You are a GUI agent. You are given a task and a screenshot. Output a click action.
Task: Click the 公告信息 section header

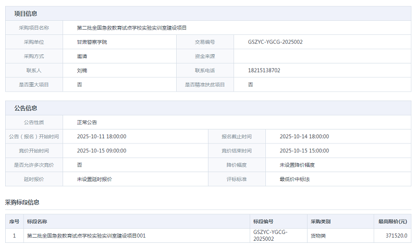point(26,108)
